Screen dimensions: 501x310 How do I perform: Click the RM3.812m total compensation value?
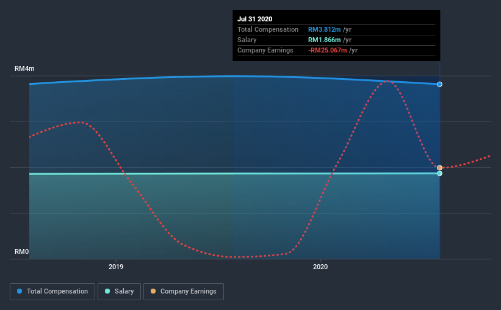(324, 29)
